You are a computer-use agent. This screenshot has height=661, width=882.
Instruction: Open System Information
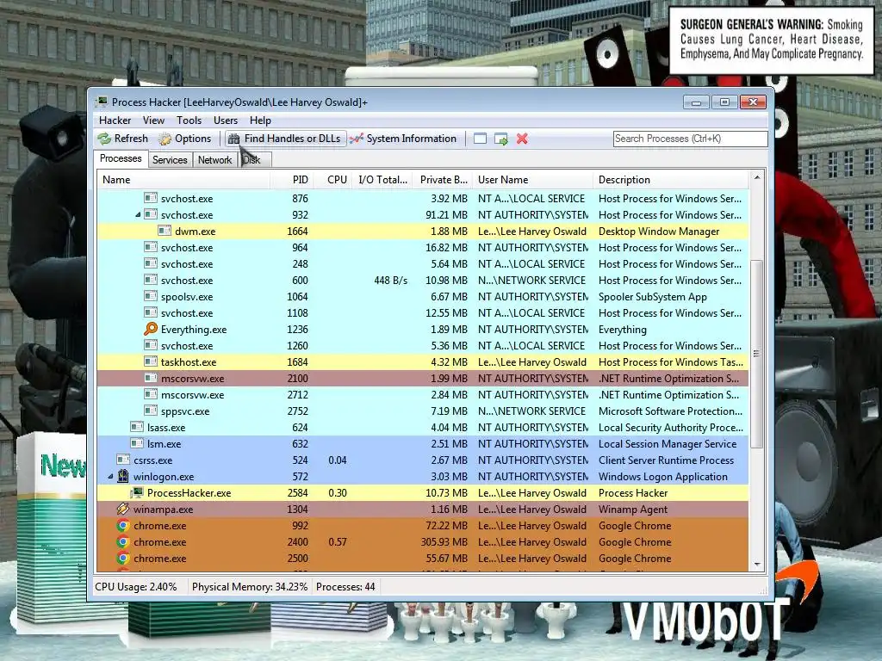click(x=403, y=139)
